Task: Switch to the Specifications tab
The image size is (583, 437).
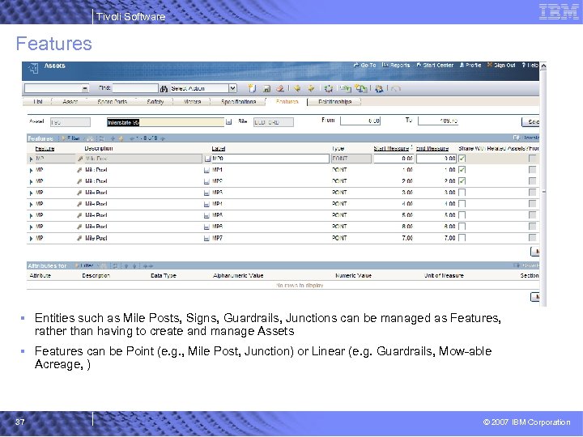Action: coord(238,102)
